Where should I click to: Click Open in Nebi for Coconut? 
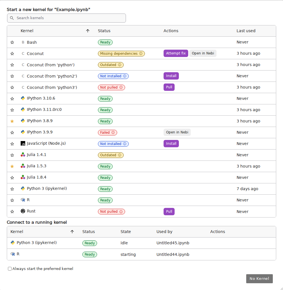tap(203, 53)
